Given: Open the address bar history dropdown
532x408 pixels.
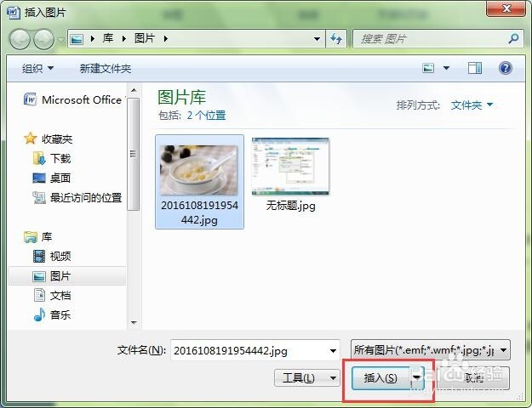Looking at the screenshot, I should tap(317, 39).
